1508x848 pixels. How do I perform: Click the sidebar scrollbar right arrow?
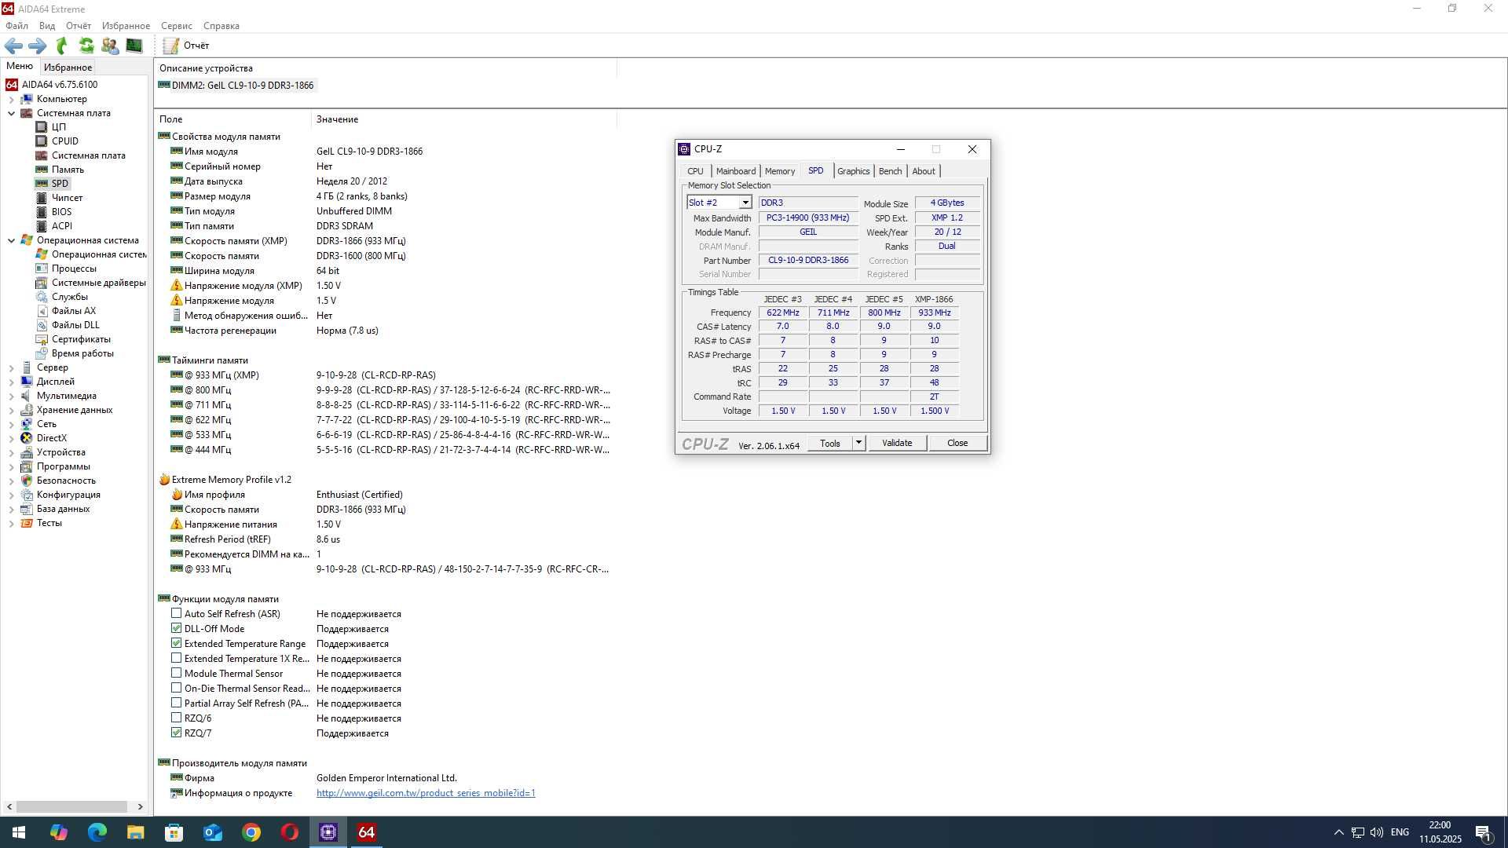pos(141,807)
